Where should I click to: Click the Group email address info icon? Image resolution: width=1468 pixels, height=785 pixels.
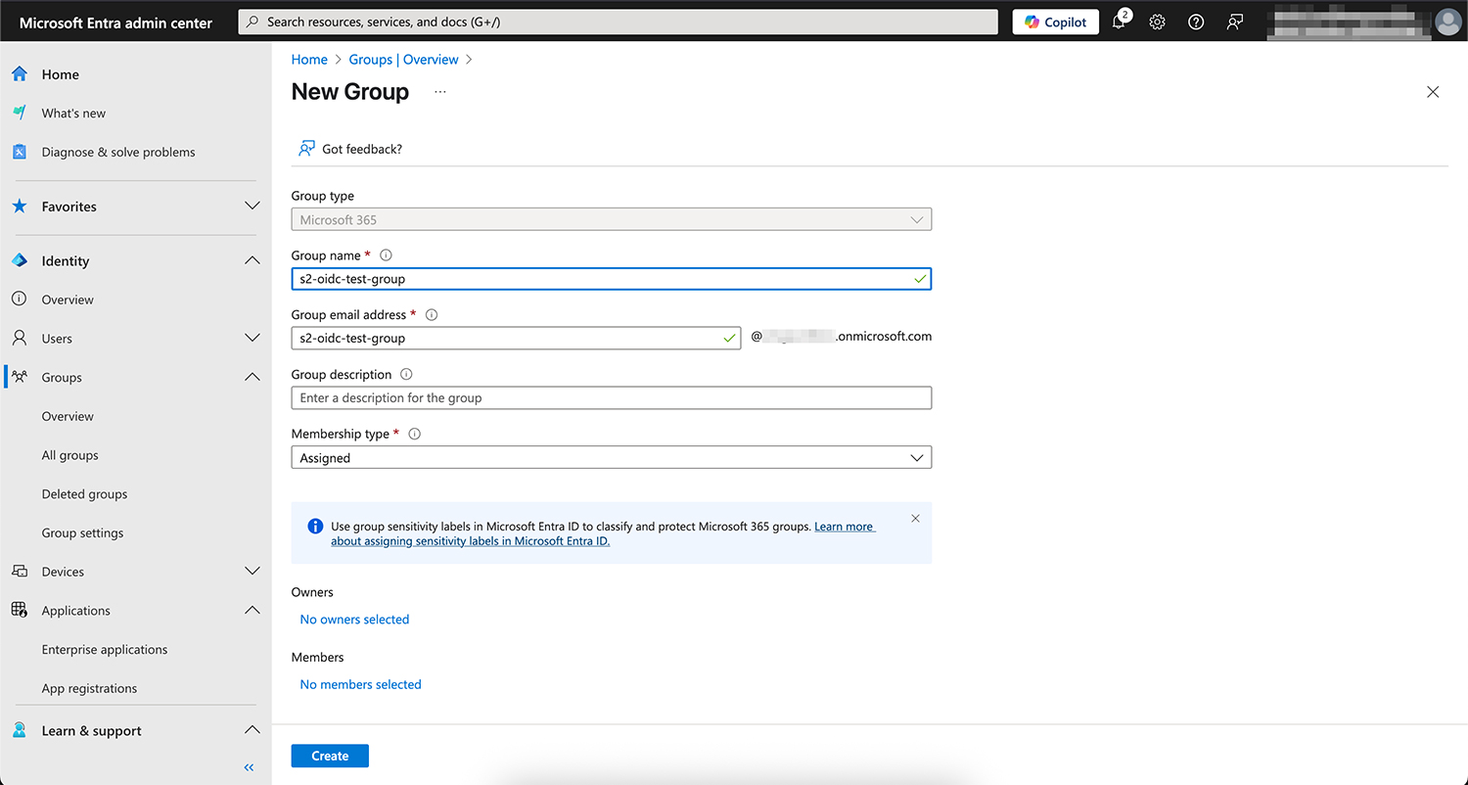coord(432,315)
